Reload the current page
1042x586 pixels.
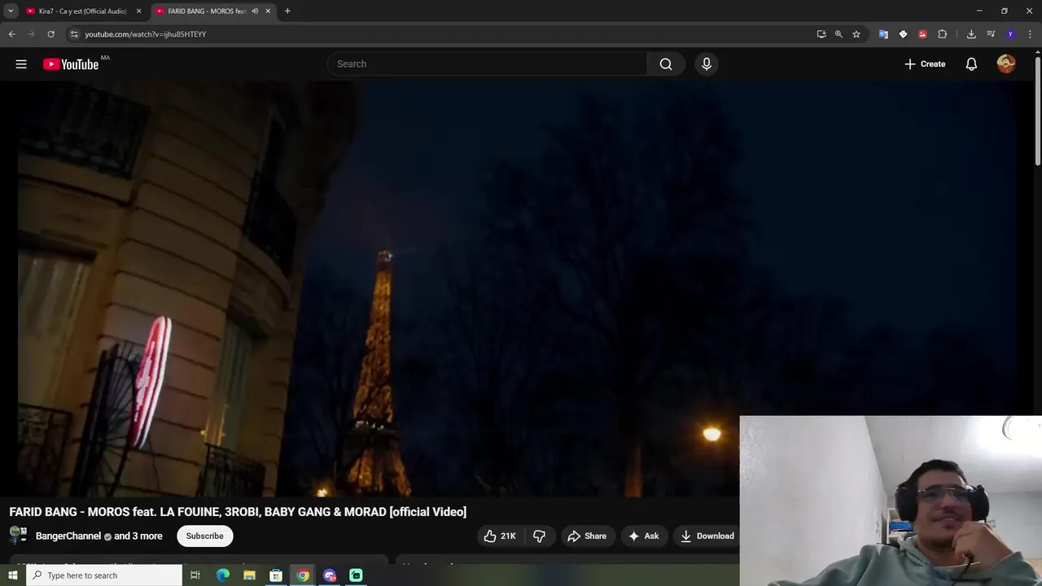pos(50,34)
